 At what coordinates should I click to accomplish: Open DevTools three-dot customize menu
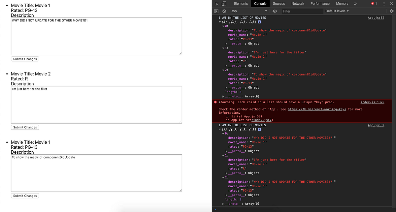coord(384,4)
